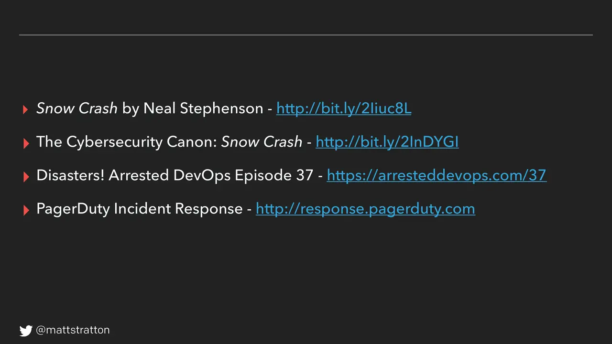Open the bit.ly/2InDYGI Cybersecurity Canon link

[387, 142]
